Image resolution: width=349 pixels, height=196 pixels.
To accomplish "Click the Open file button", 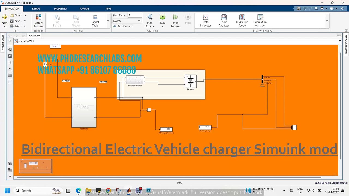I will tap(16, 16).
